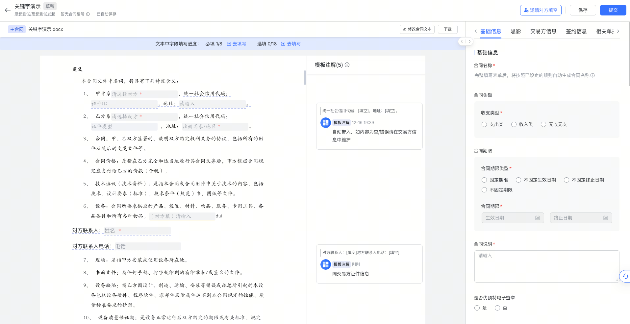The height and width of the screenshot is (324, 630).
Task: Open the calendar picker for 生效日期
Action: (538, 217)
